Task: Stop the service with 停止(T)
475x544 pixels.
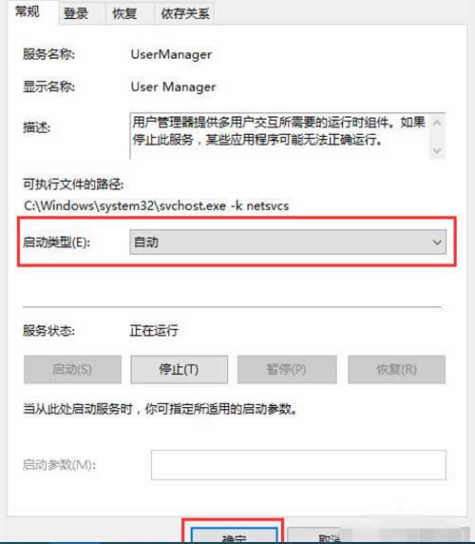Action: click(180, 370)
